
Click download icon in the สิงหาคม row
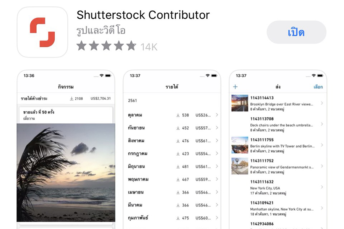[178, 141]
